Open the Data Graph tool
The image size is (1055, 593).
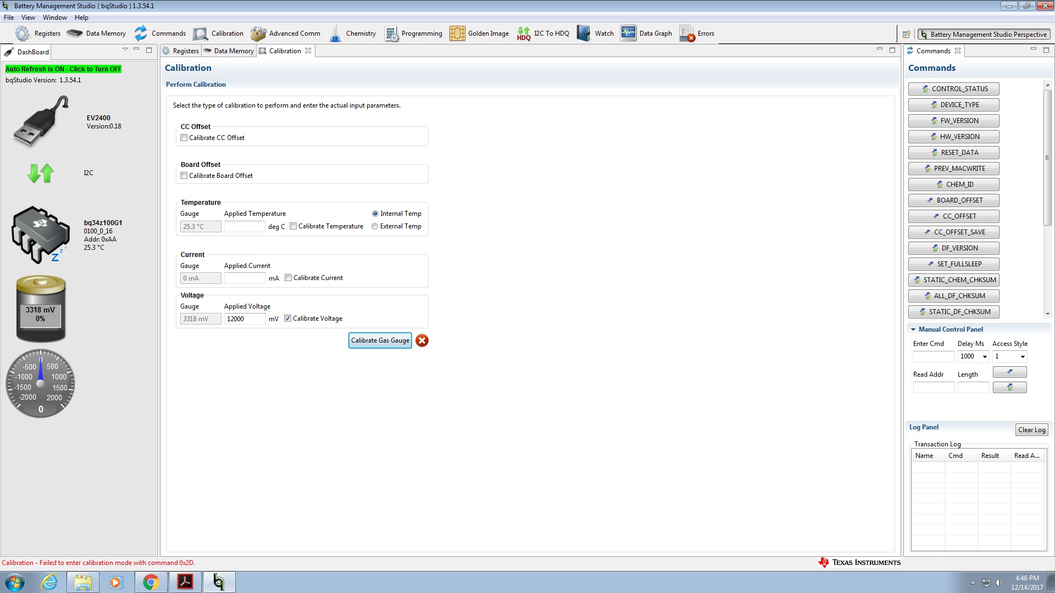pyautogui.click(x=628, y=33)
